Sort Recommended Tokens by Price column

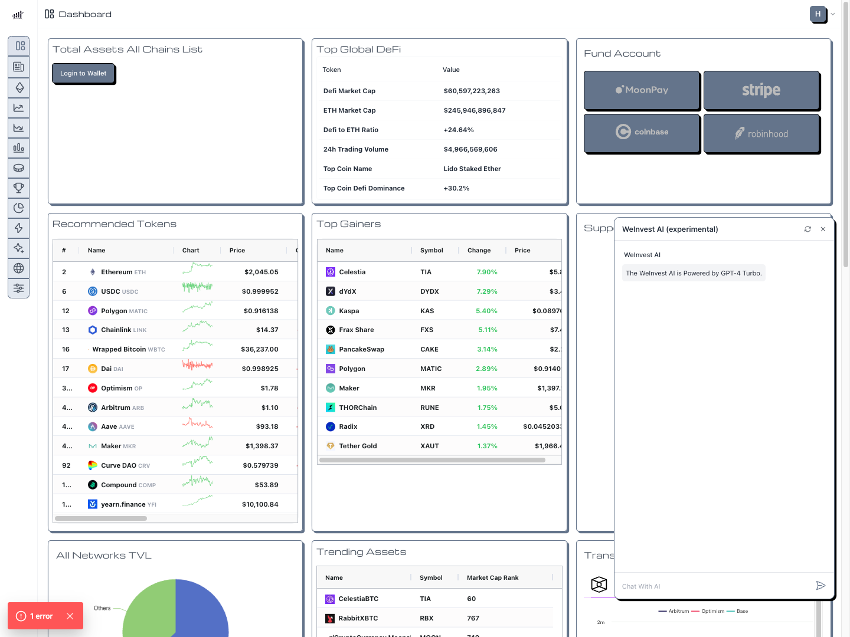[x=237, y=251]
